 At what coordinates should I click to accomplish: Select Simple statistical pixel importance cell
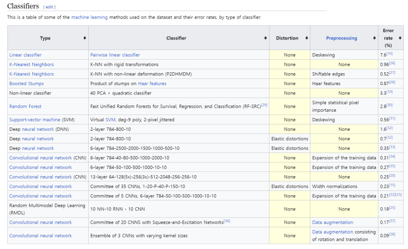click(344, 107)
